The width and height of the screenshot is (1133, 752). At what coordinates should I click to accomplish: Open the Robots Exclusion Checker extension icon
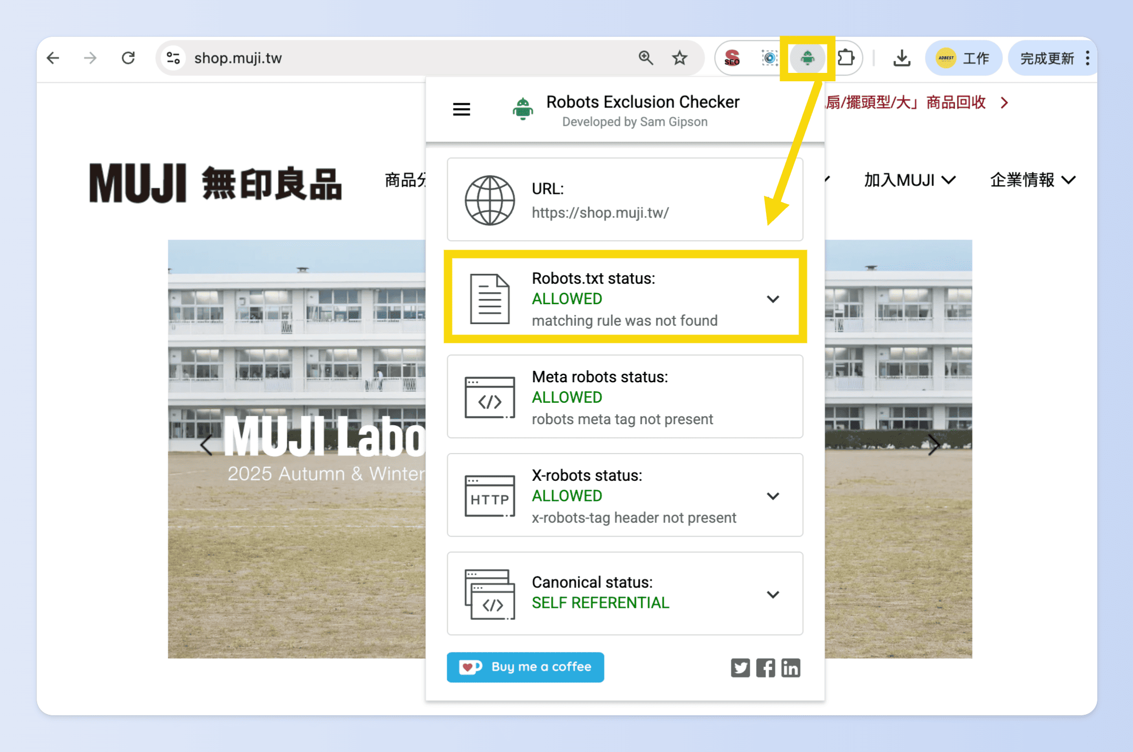click(807, 58)
